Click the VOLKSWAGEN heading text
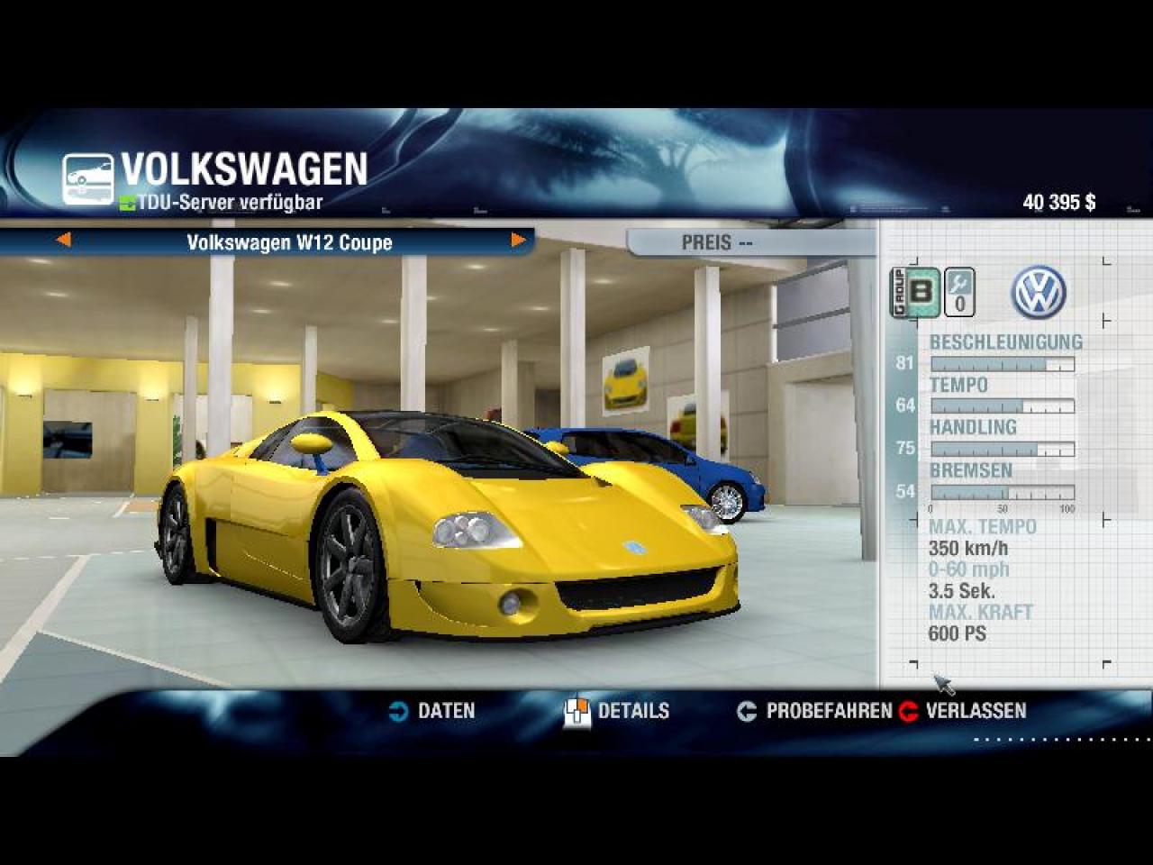 coord(244,169)
